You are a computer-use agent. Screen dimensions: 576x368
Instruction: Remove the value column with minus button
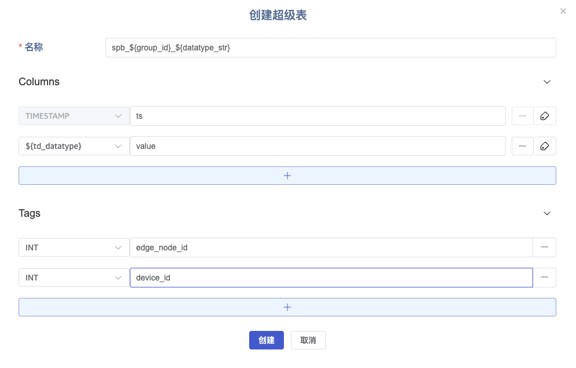tap(522, 146)
